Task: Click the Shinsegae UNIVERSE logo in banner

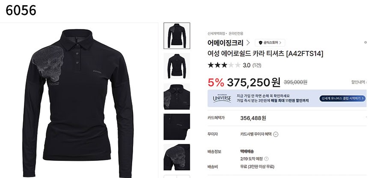Action: pyautogui.click(x=222, y=98)
